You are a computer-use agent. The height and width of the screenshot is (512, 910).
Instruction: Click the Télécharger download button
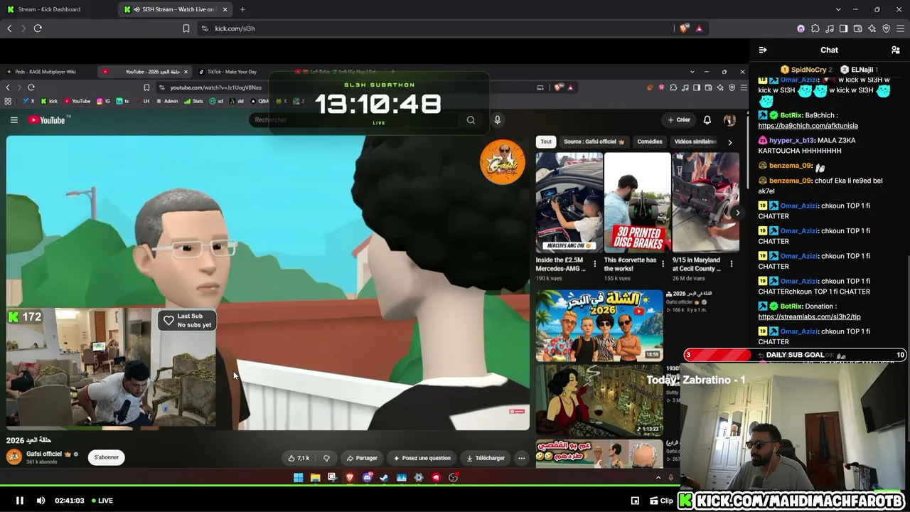[x=486, y=458]
